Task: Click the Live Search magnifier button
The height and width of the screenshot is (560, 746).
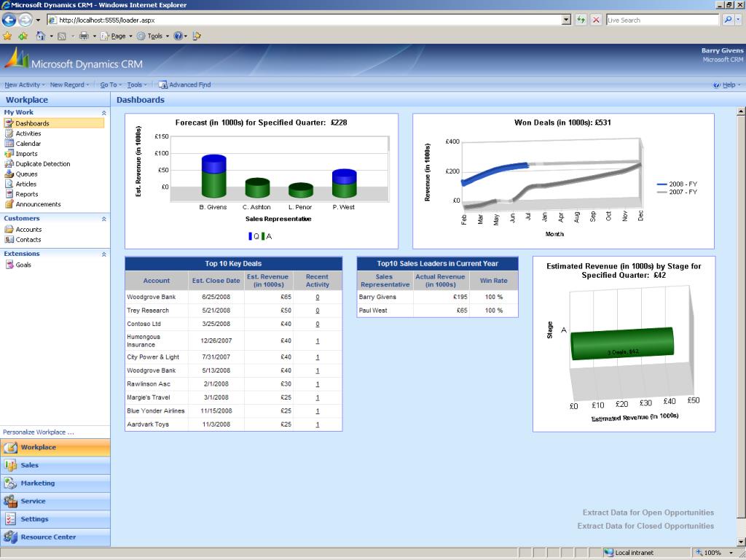Action: (728, 20)
